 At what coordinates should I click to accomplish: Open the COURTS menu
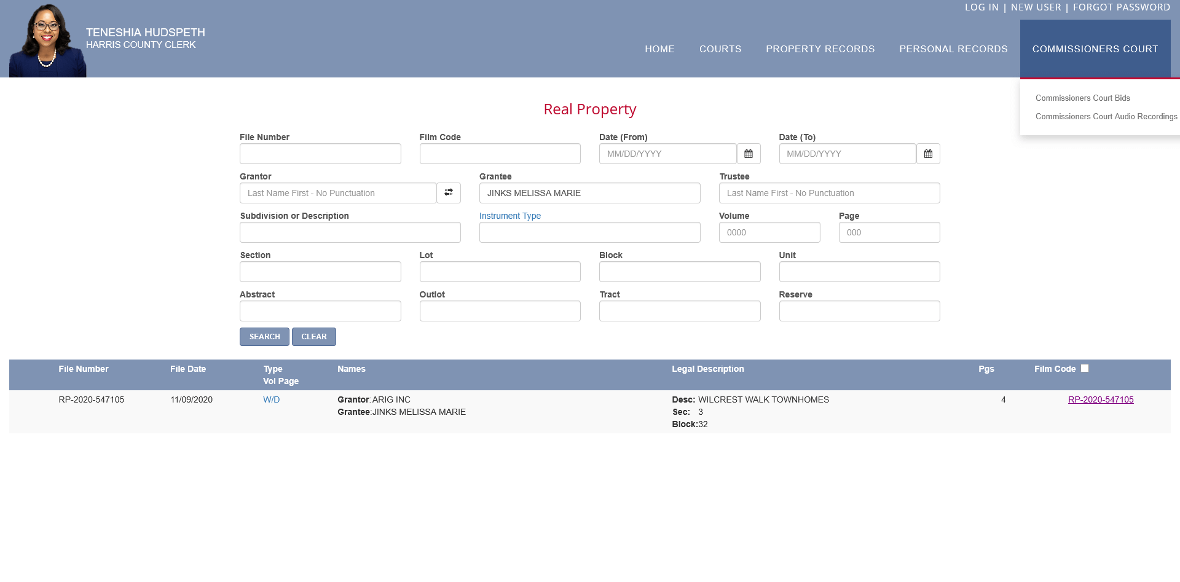point(720,49)
